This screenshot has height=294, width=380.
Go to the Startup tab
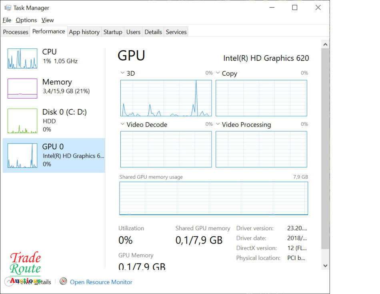pos(113,32)
